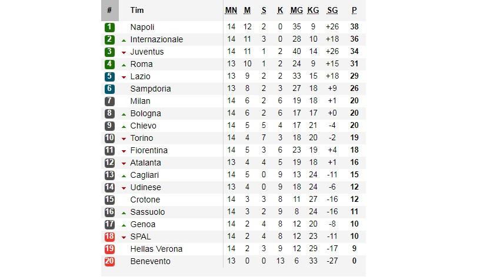Click the red rank 20 badge for Benevento

(110, 261)
